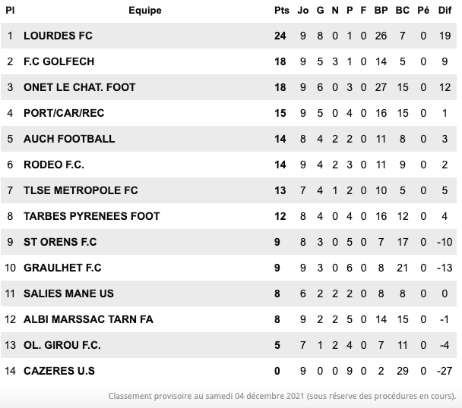Screen dimensions: 462x408
Task: Click TLSE METROPOLE FC team name
Action: coord(81,190)
